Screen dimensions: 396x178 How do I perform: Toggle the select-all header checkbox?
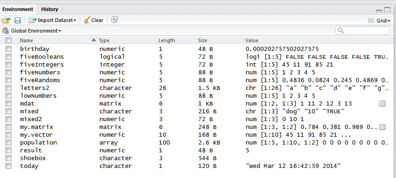[9, 40]
